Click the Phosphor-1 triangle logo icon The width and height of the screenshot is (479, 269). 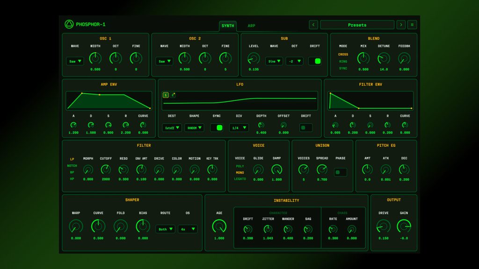click(x=69, y=24)
